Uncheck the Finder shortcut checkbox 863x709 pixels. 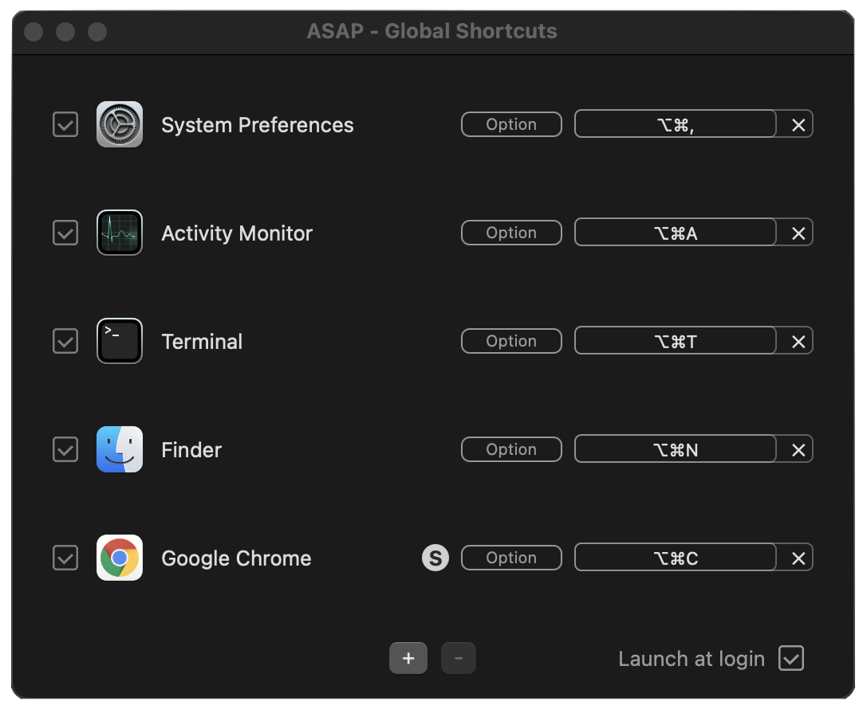[x=65, y=449]
